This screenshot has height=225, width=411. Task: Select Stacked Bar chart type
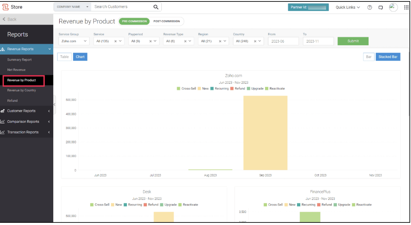click(x=388, y=57)
